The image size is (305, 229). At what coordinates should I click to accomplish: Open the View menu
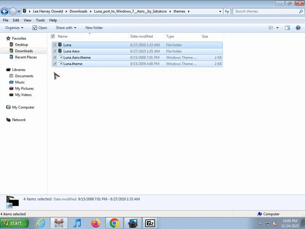[x=27, y=20]
